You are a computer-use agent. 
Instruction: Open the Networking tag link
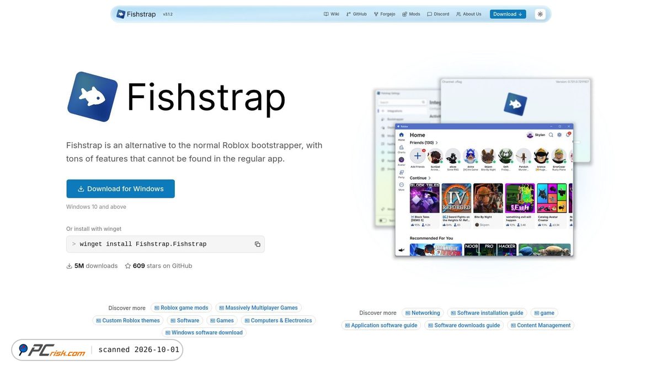coord(423,312)
